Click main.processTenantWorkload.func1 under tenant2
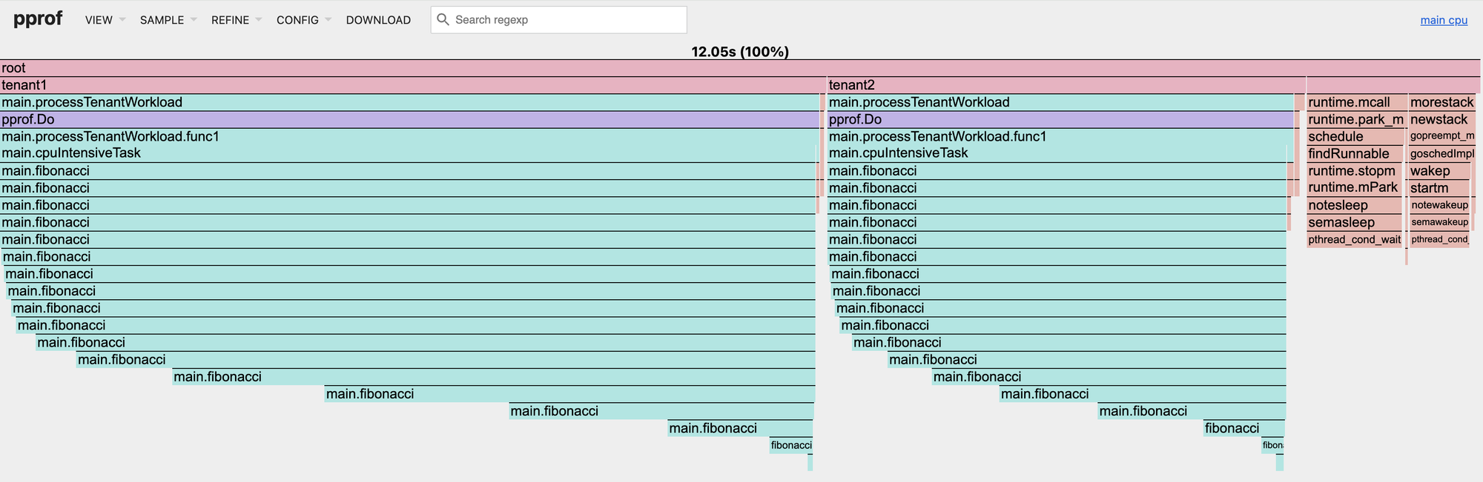1483x482 pixels. pos(1060,136)
